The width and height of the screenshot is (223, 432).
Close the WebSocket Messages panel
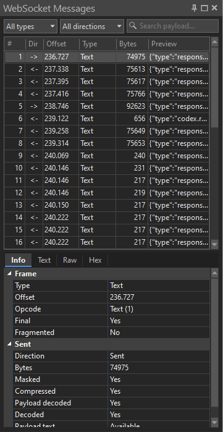coord(214,8)
